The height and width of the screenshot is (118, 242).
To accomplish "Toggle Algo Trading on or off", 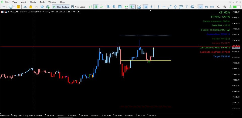I will click(x=61, y=7).
